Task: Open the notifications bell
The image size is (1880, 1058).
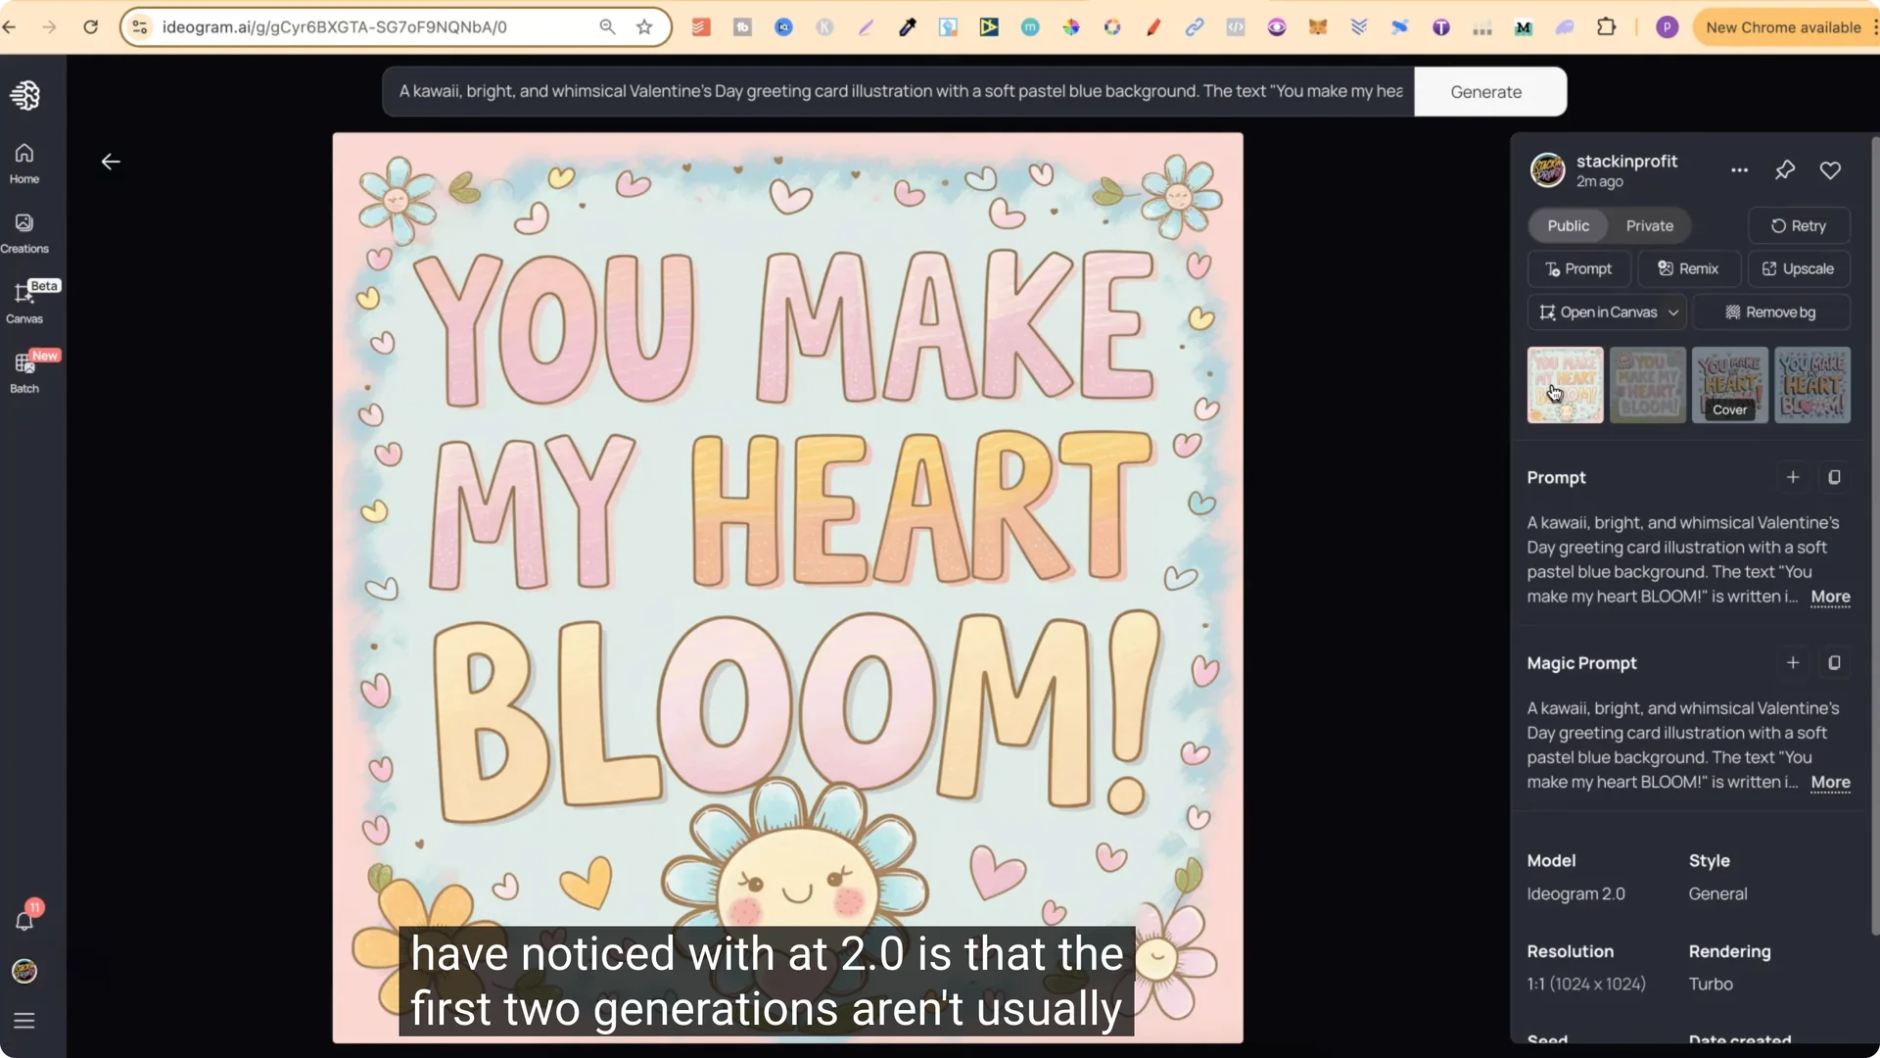Action: pyautogui.click(x=25, y=920)
